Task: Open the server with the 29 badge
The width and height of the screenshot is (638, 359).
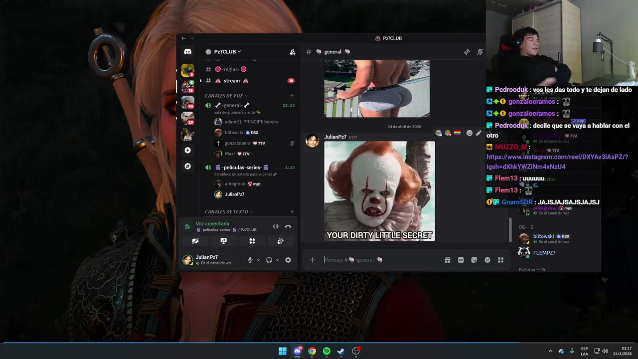Action: [187, 118]
